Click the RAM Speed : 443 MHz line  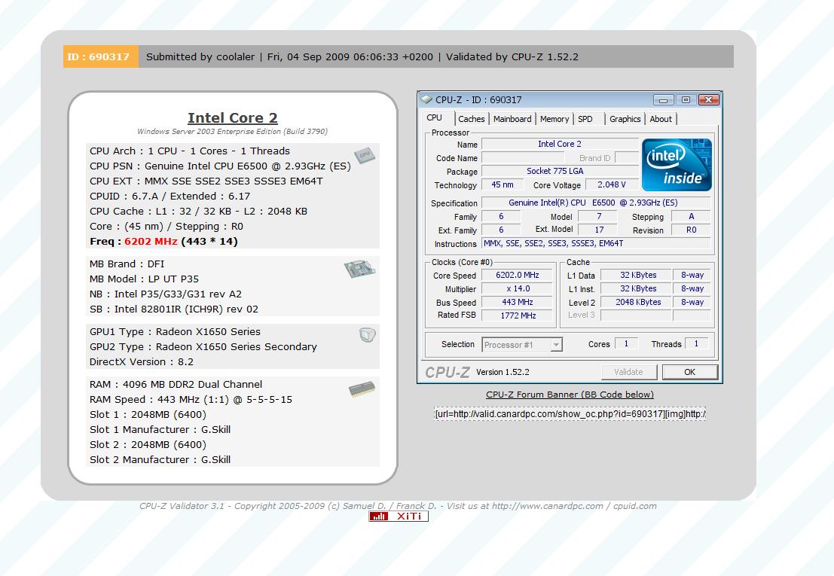(x=191, y=400)
